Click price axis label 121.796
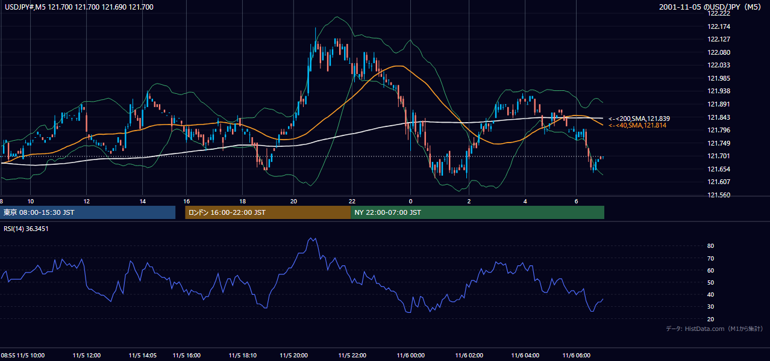This screenshot has height=361, width=770. [x=718, y=130]
